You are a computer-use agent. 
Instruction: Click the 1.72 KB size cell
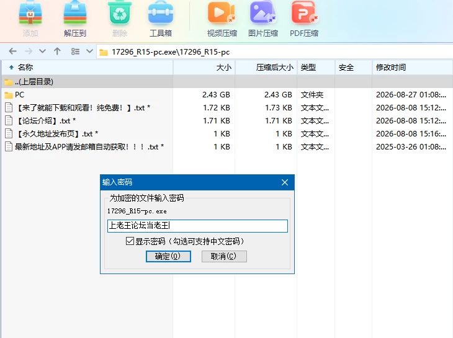click(217, 108)
